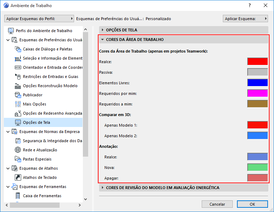Select Caixas de Diálogo e Paletas item
This screenshot has width=274, height=212.
(48, 49)
